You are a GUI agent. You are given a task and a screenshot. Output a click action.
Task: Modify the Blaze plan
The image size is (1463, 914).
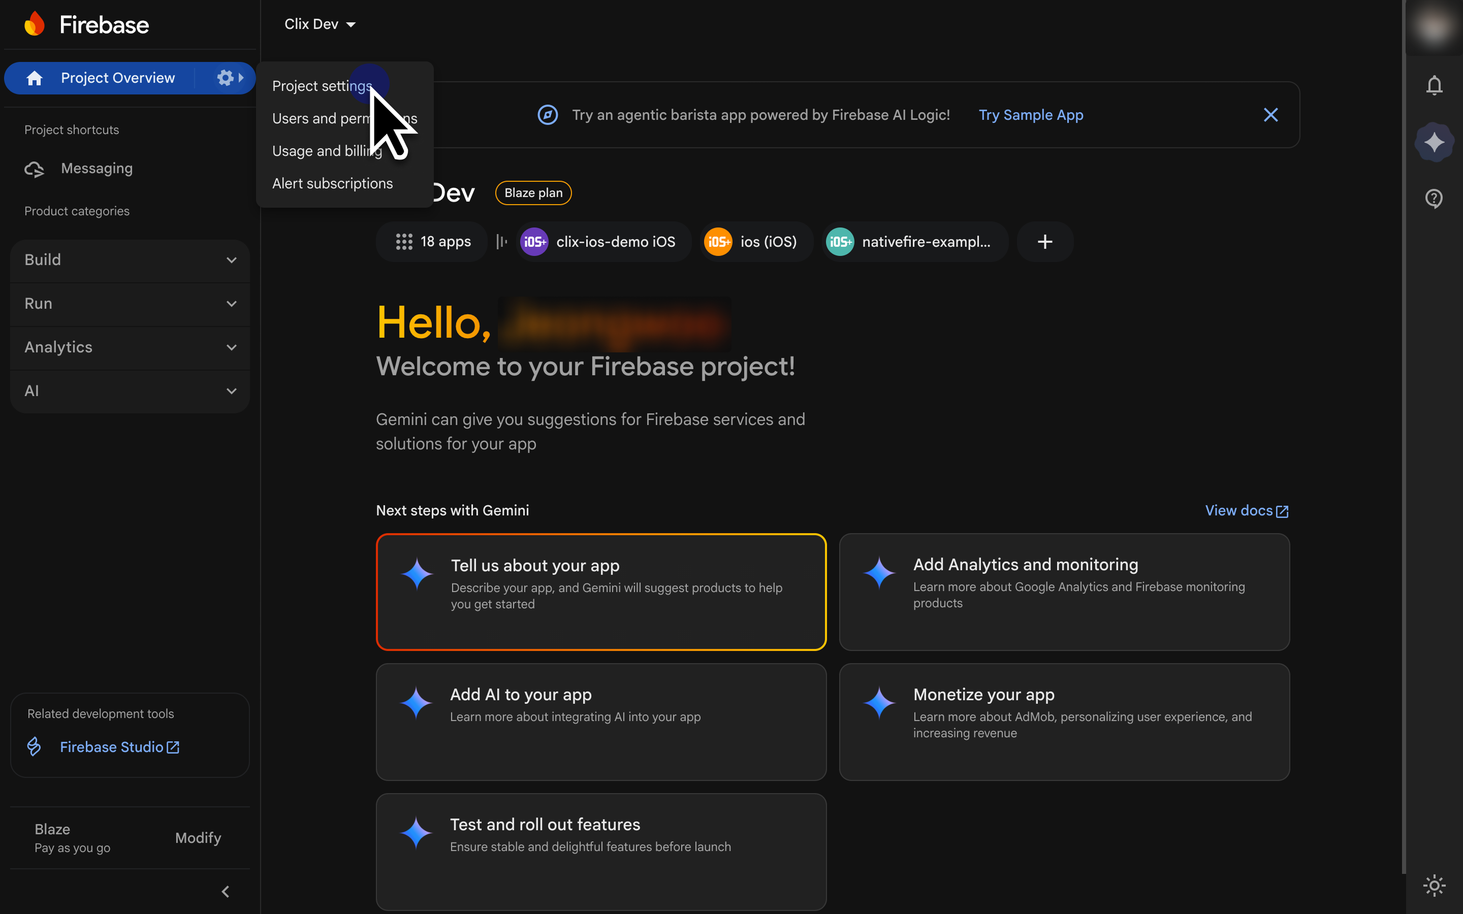coord(198,838)
